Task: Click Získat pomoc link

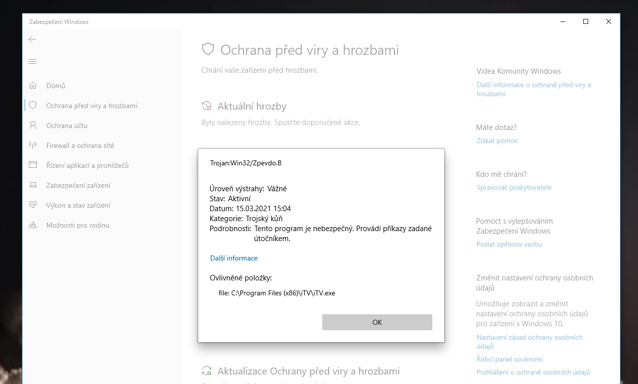Action: pyautogui.click(x=497, y=140)
